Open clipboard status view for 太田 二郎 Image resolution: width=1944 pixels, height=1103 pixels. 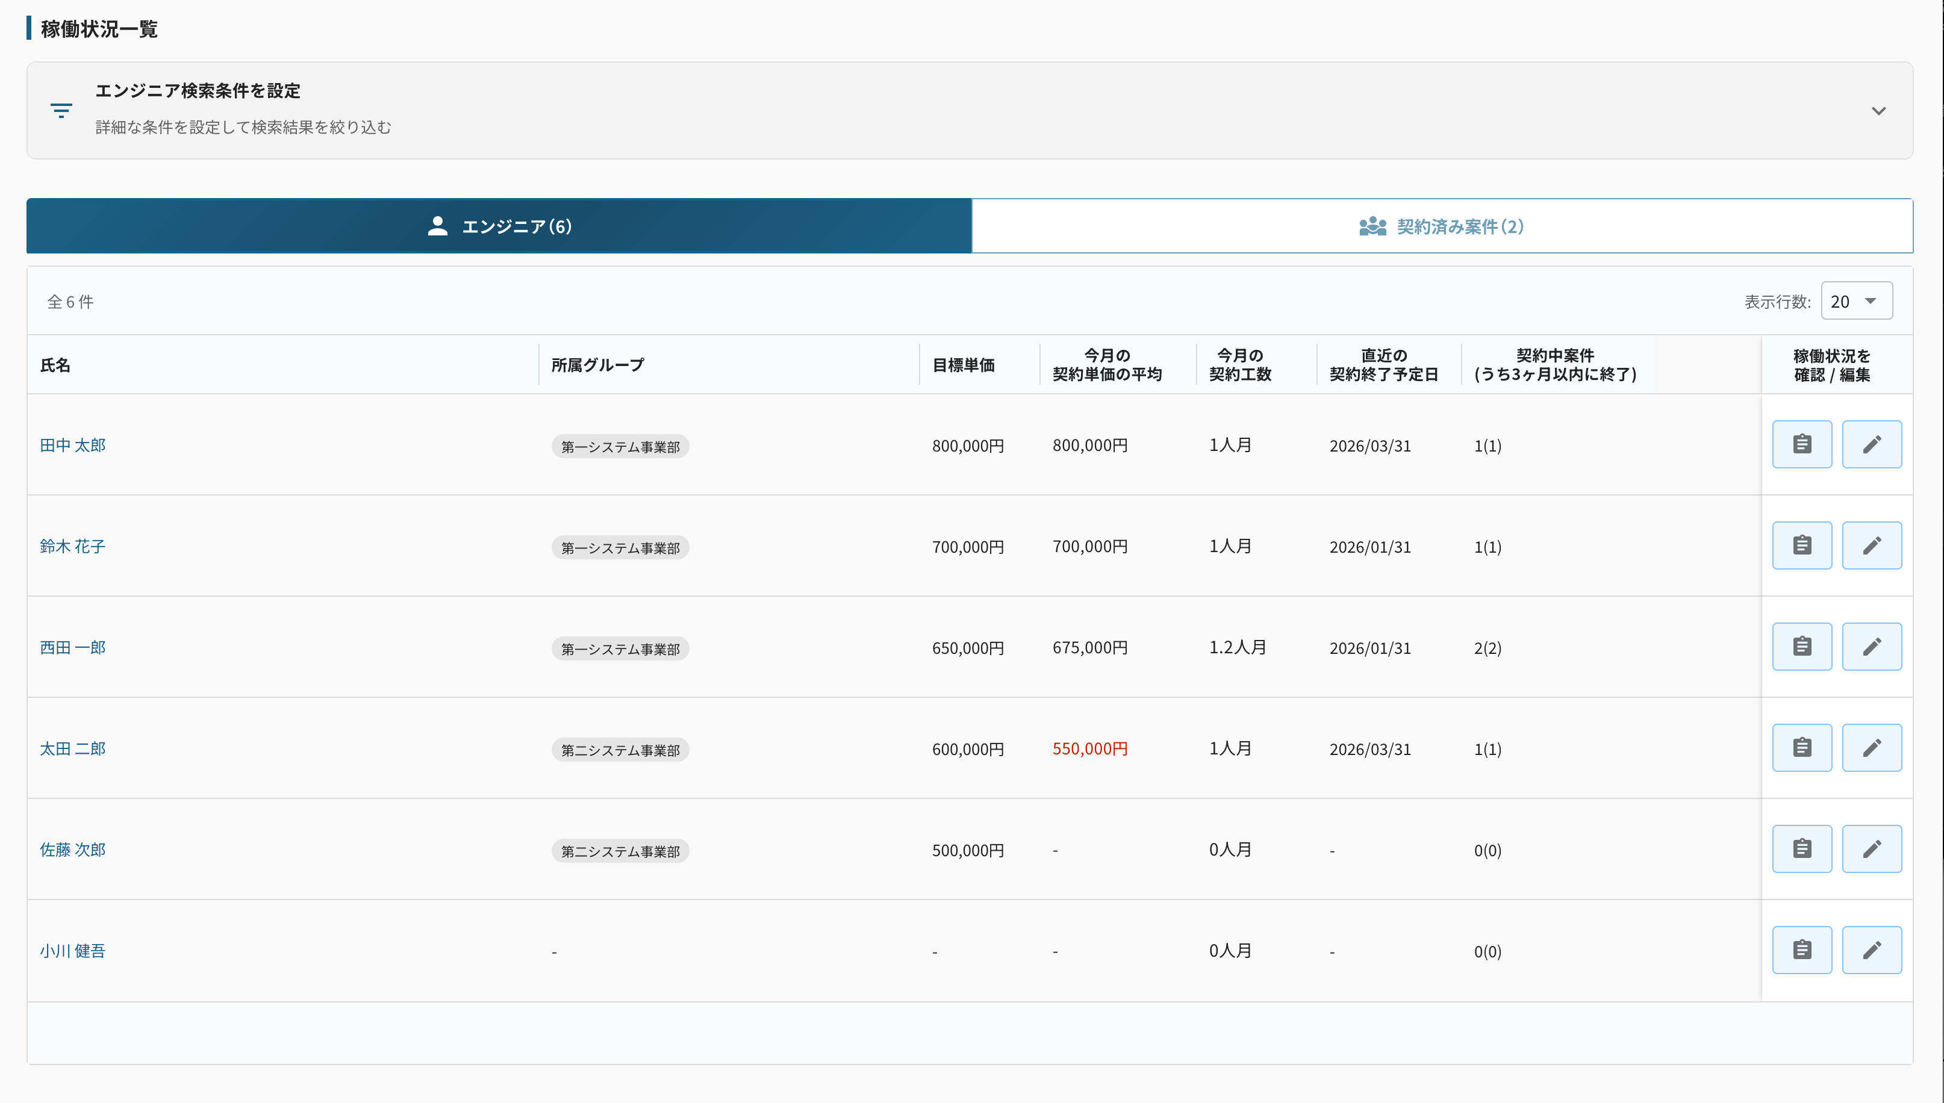coord(1801,748)
